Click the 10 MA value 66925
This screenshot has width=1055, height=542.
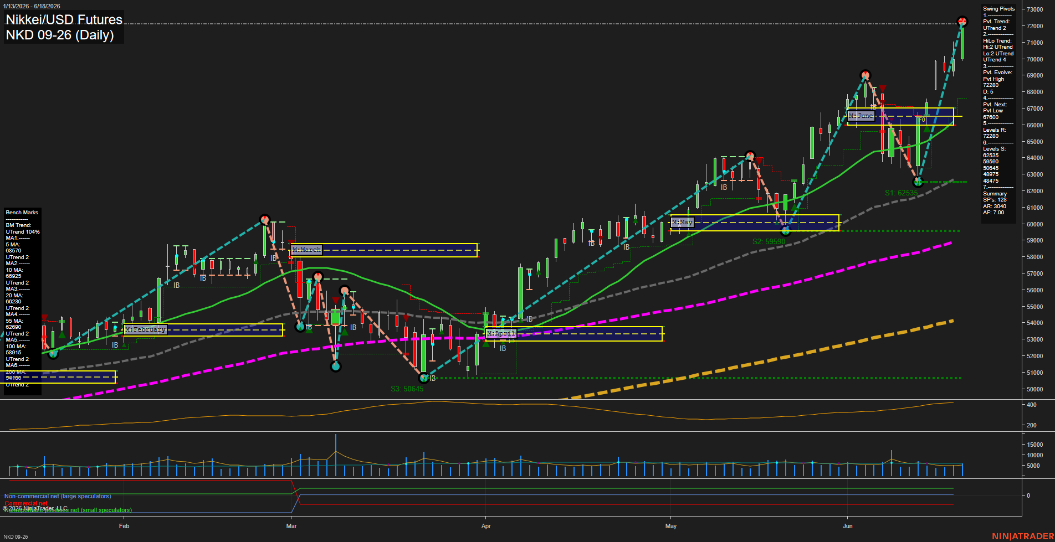point(13,276)
